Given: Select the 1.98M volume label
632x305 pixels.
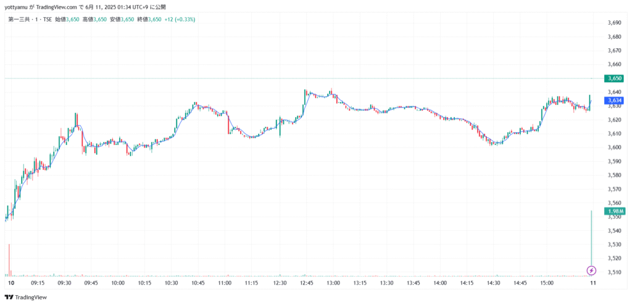Looking at the screenshot, I should tap(615, 211).
